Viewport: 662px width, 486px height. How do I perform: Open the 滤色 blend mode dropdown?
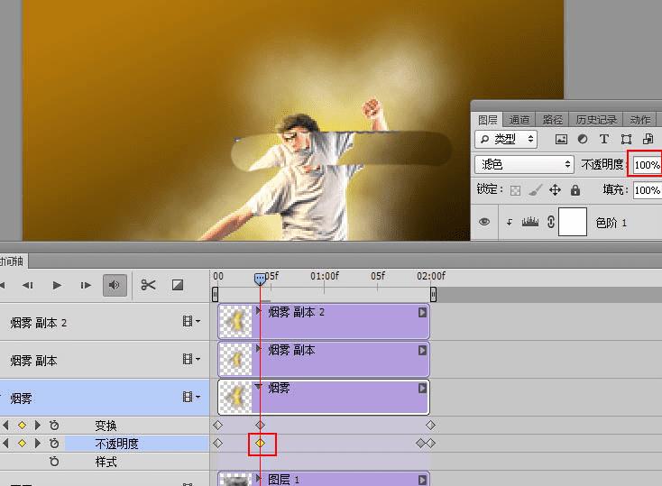524,164
